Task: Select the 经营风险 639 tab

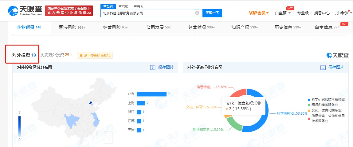Action: click(115, 27)
